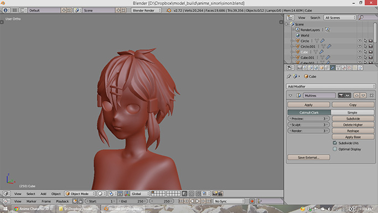Screen dimensions: 378x213
Task: Click the wrench icon beside Cube.001
Action: (x=328, y=58)
